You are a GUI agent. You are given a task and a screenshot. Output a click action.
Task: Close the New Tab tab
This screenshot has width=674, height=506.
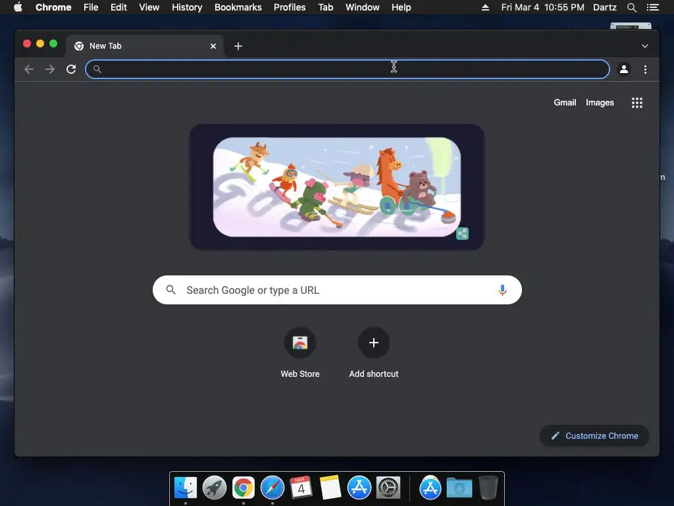(213, 46)
